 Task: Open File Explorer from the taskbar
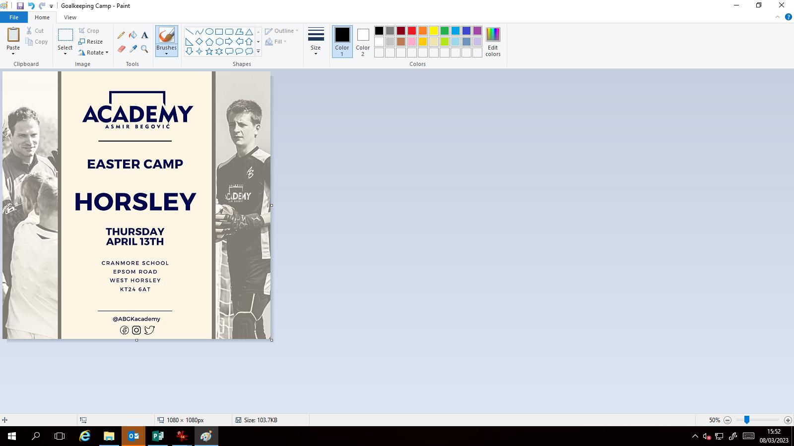109,436
